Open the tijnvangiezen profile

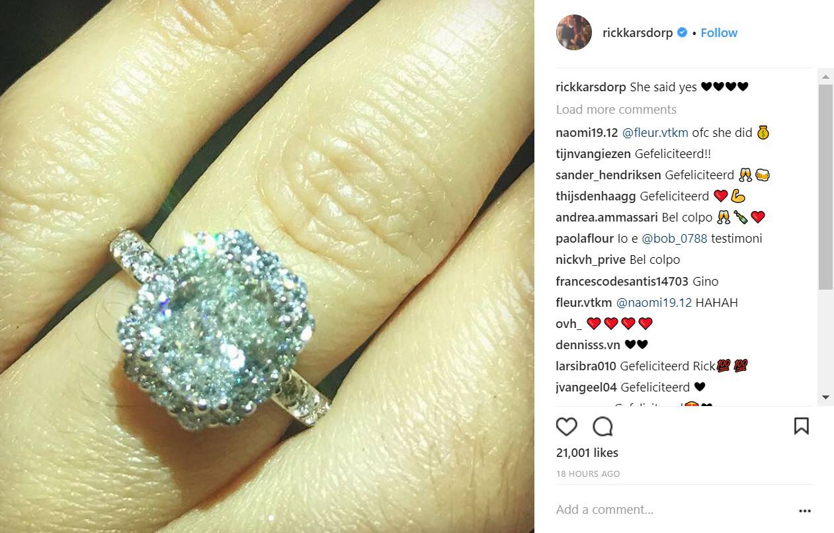593,154
